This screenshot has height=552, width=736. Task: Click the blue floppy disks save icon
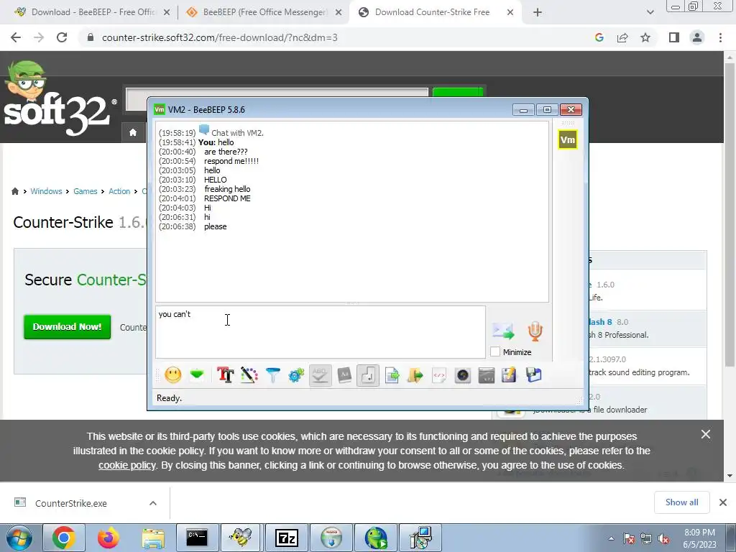pyautogui.click(x=534, y=375)
